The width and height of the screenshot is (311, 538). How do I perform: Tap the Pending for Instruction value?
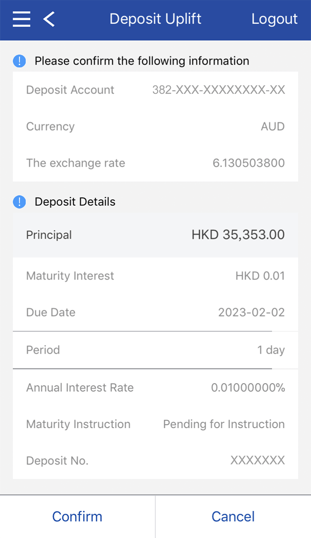[224, 424]
